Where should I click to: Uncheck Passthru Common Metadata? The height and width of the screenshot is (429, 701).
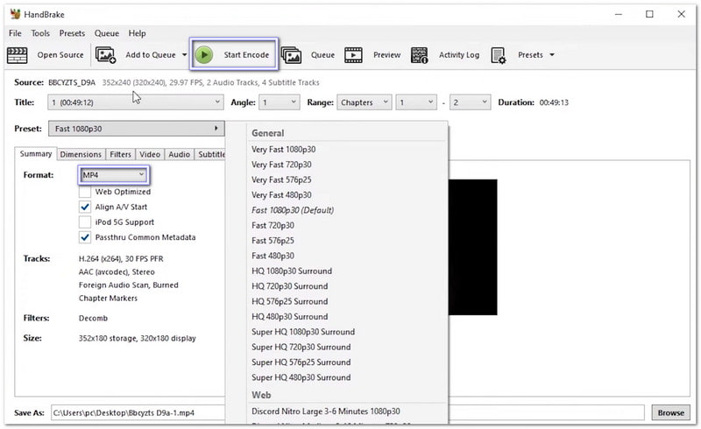[x=84, y=237]
